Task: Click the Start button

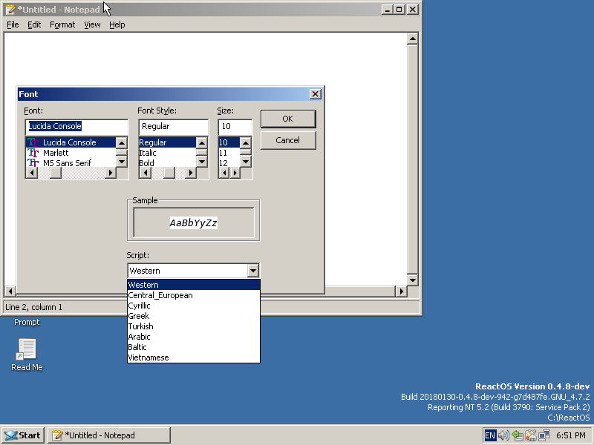Action: [22, 435]
